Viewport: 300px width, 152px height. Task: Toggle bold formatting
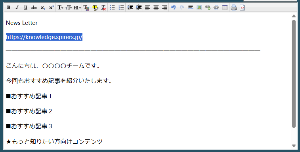coord(9,8)
